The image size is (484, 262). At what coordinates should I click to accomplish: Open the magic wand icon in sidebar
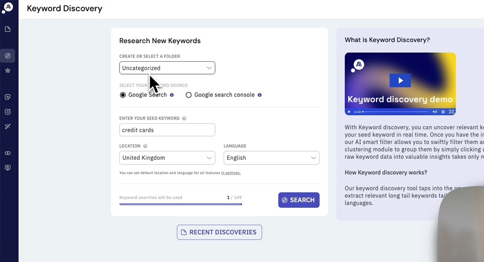8,126
